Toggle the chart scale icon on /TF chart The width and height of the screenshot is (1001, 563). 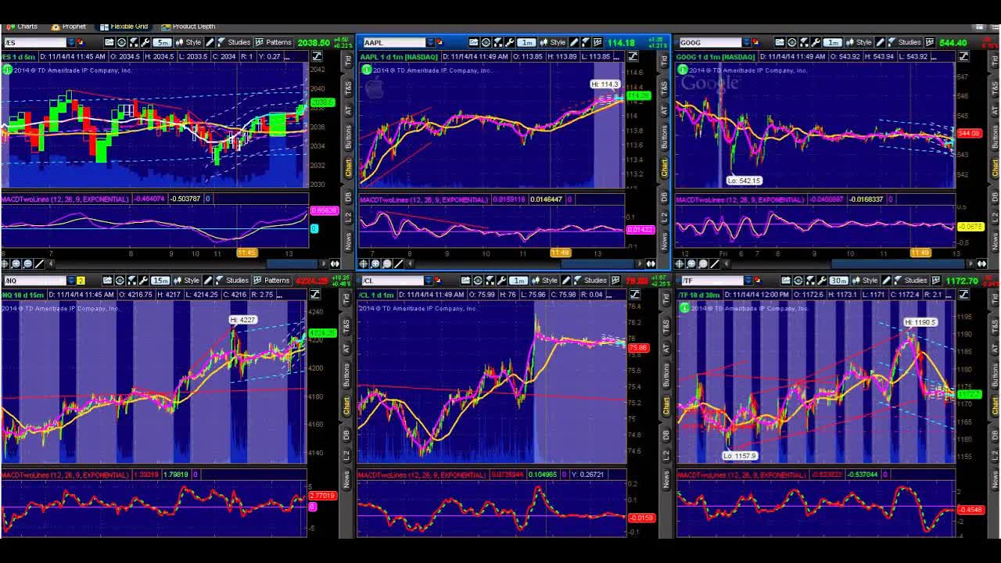pyautogui.click(x=963, y=295)
